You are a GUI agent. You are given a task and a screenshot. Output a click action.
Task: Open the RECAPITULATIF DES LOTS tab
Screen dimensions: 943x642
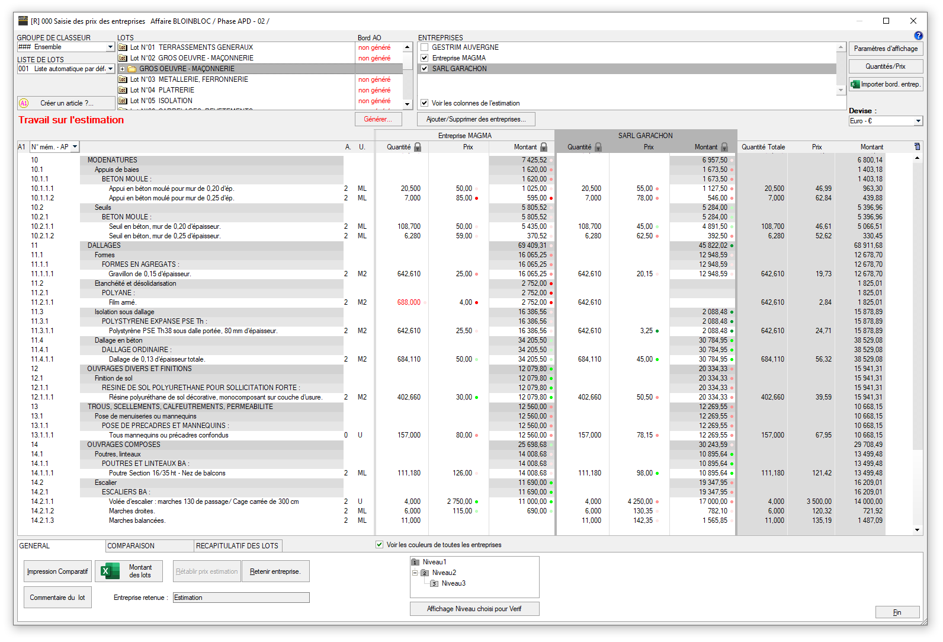[237, 546]
